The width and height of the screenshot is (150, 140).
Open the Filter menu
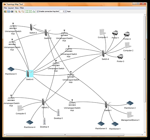(x=22, y=8)
